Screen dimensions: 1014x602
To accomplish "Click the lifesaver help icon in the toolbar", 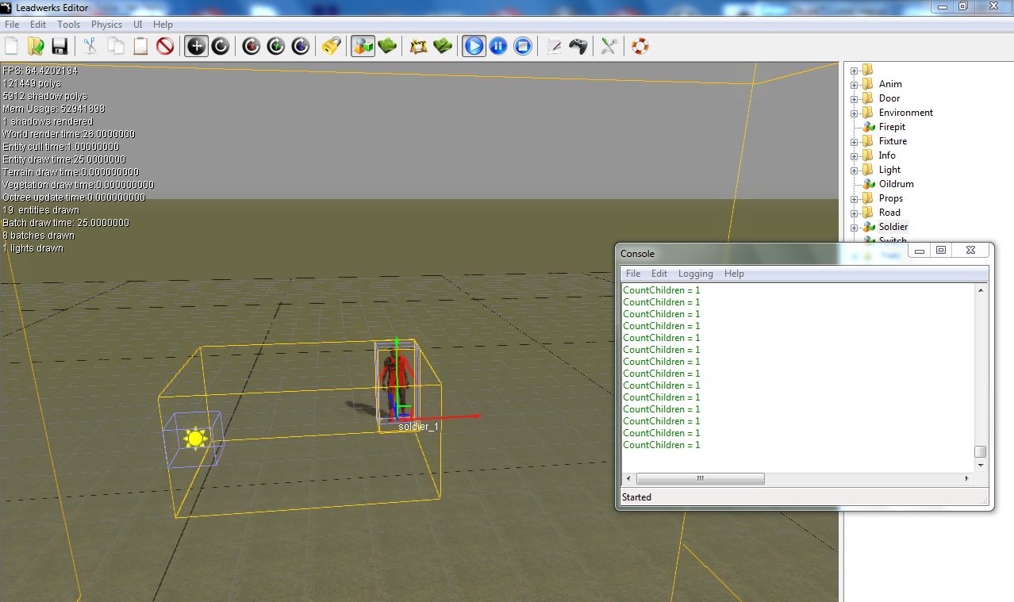I will [640, 46].
